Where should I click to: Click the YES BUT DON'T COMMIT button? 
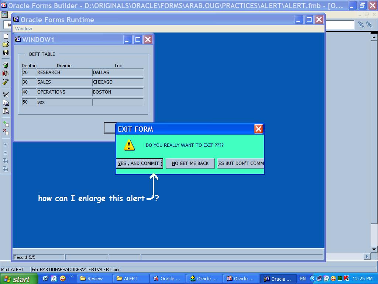point(241,163)
